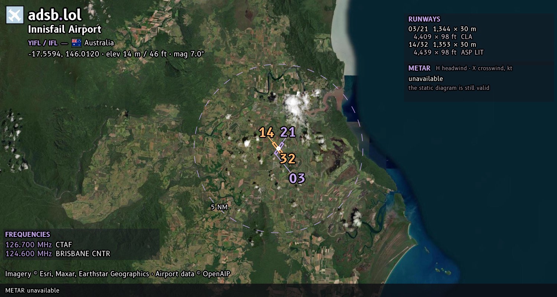This screenshot has width=557, height=297.
Task: Click the Innisfail Airport heading
Action: coord(65,30)
